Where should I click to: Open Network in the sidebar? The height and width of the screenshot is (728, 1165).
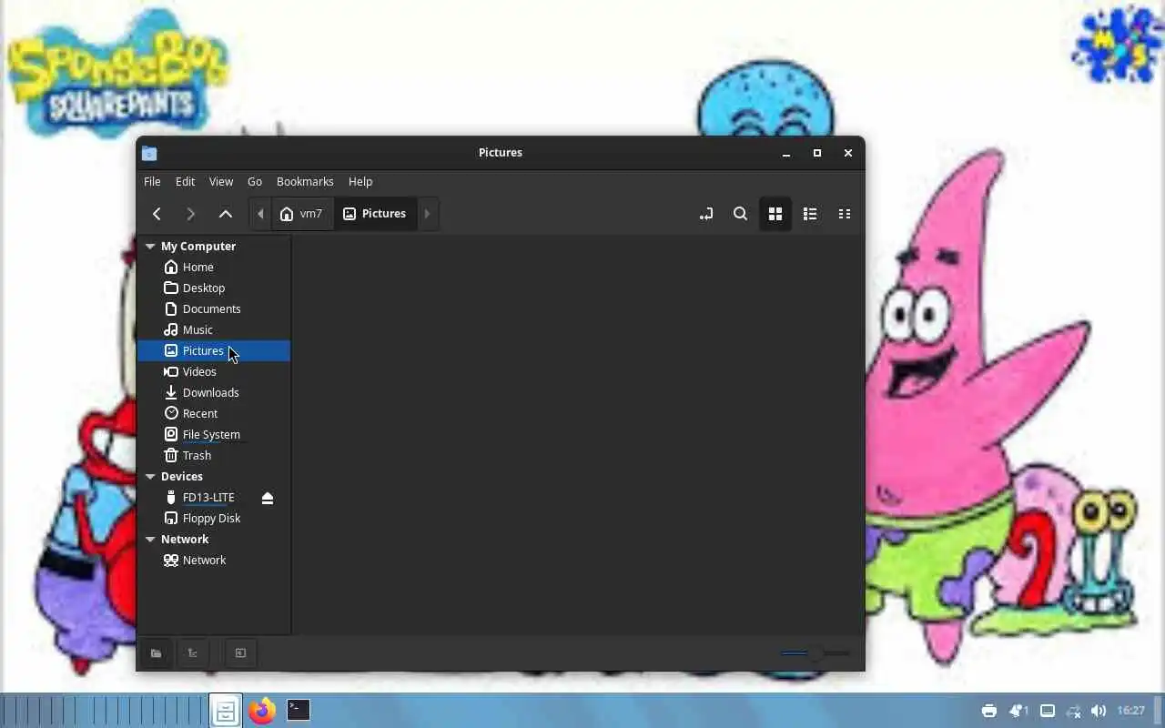tap(214, 561)
